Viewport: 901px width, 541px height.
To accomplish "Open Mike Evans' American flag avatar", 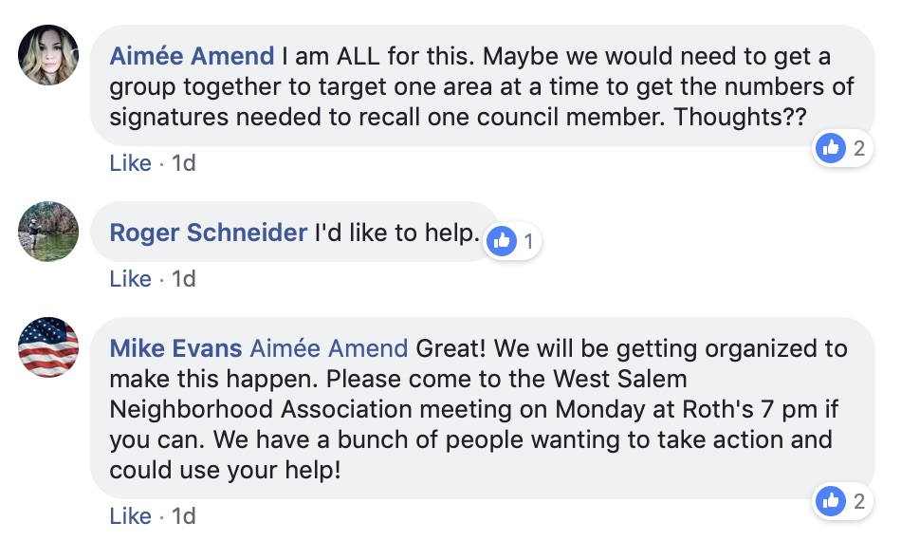I will [48, 347].
